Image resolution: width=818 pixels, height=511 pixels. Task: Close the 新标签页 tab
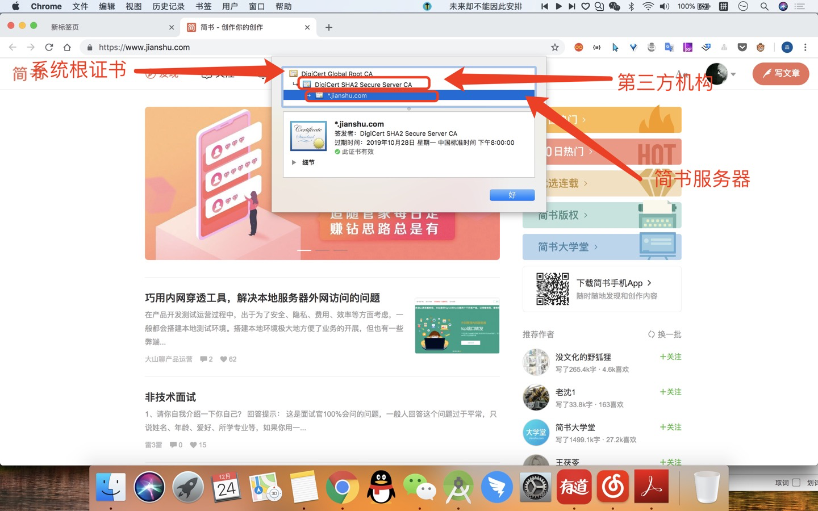pyautogui.click(x=172, y=27)
